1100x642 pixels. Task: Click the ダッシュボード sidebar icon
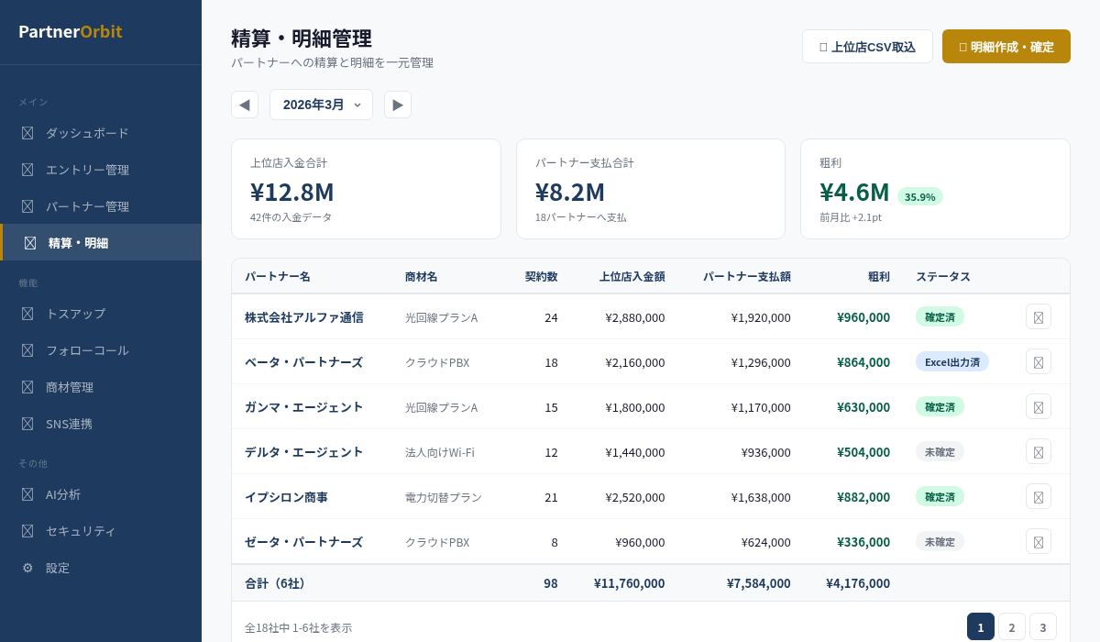(x=27, y=133)
